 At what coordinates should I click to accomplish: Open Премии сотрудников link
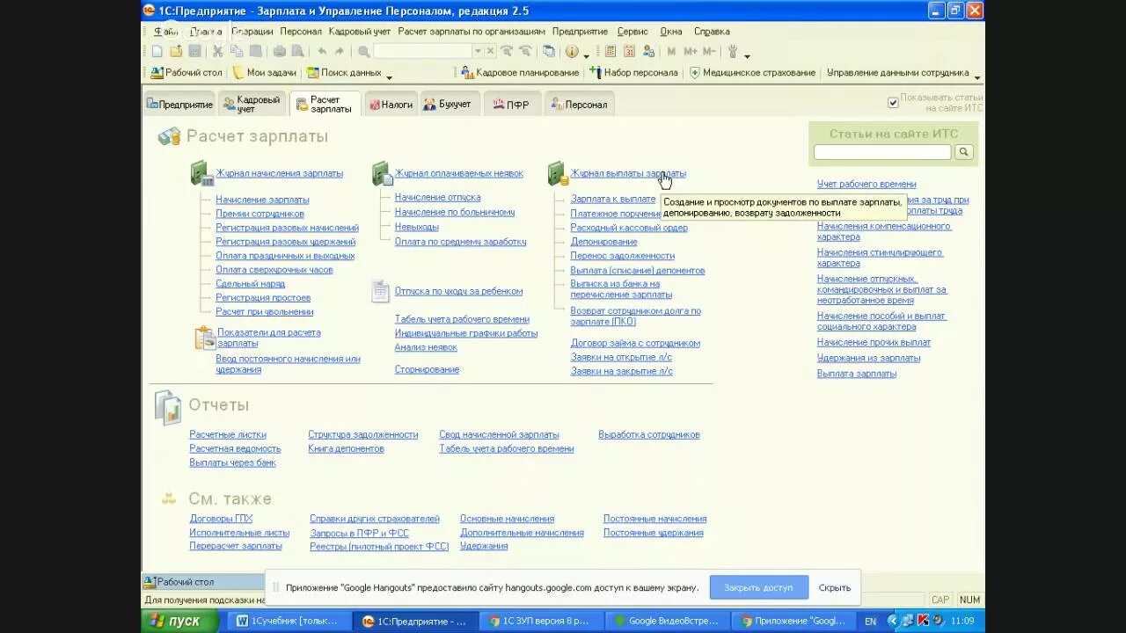click(x=260, y=214)
